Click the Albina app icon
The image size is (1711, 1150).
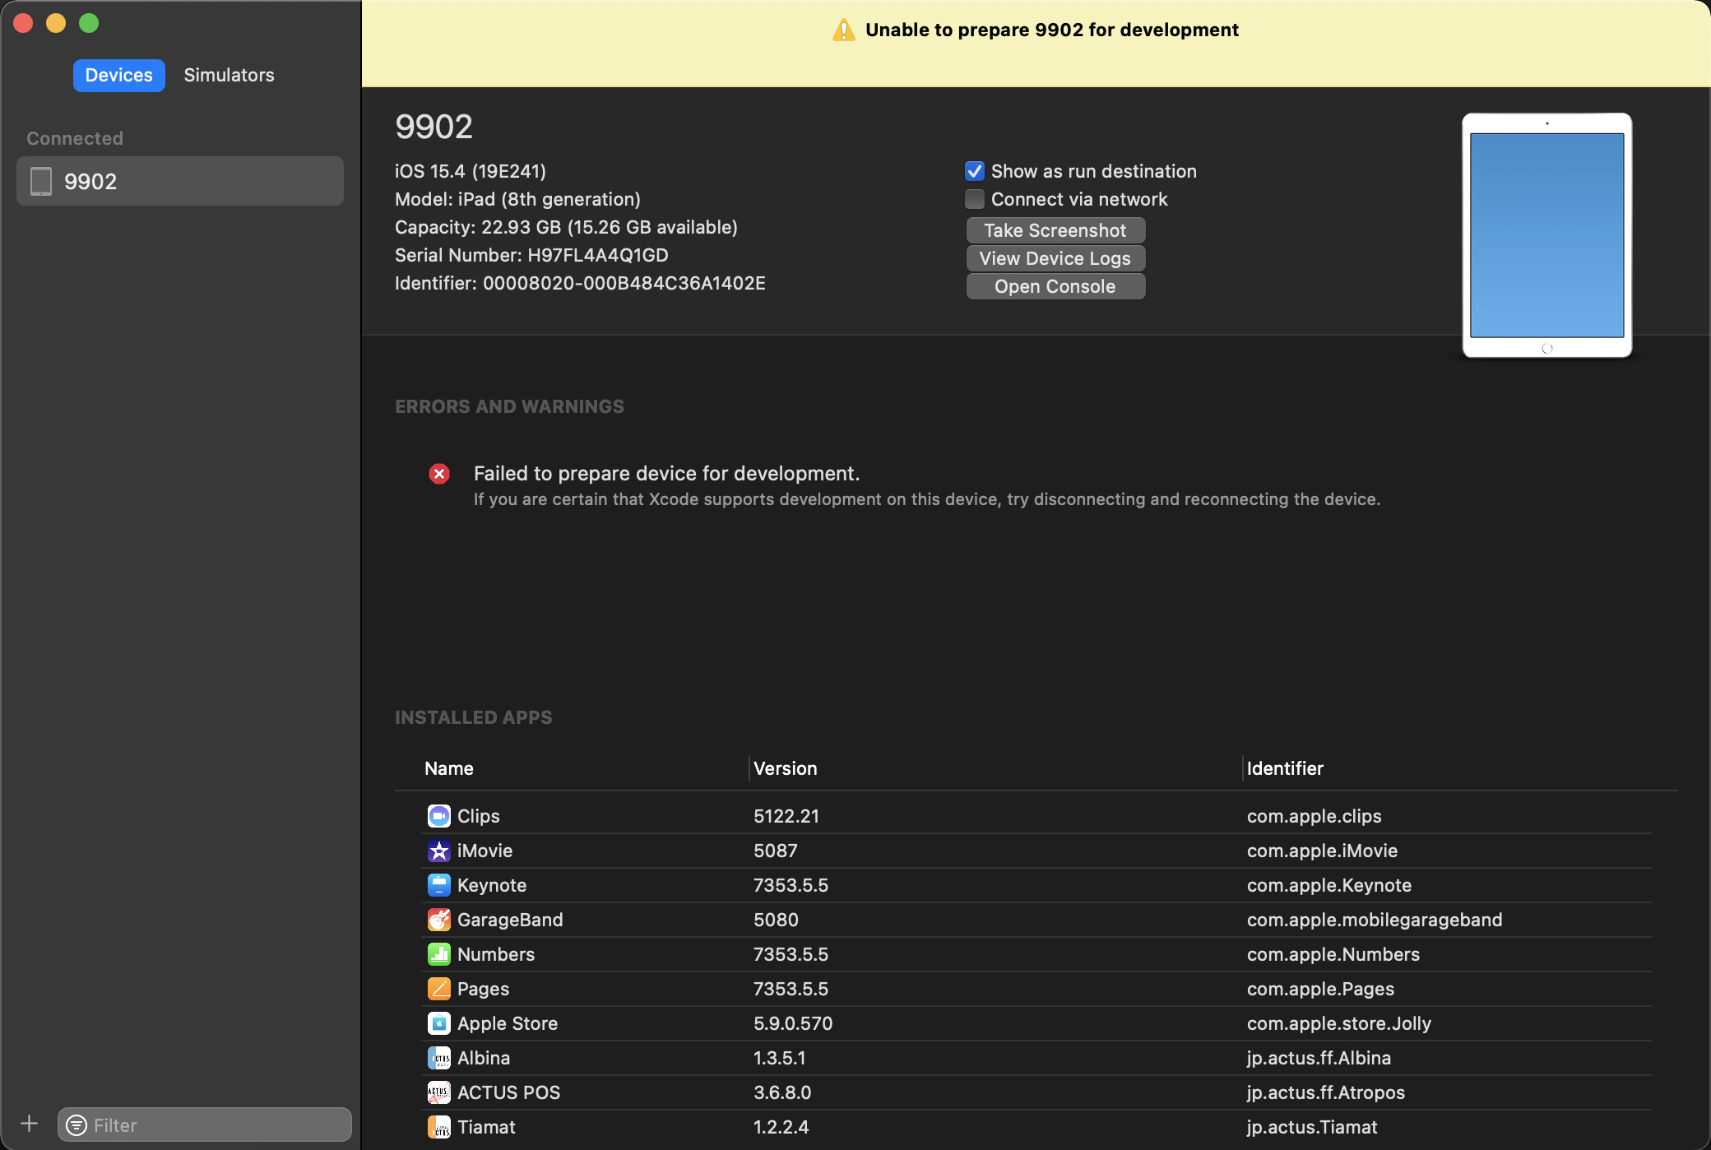439,1058
